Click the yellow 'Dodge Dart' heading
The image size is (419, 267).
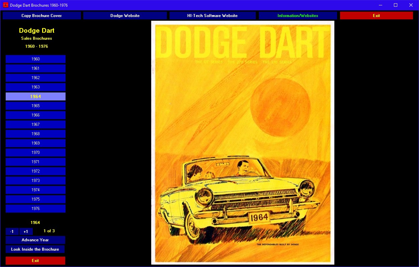[36, 31]
